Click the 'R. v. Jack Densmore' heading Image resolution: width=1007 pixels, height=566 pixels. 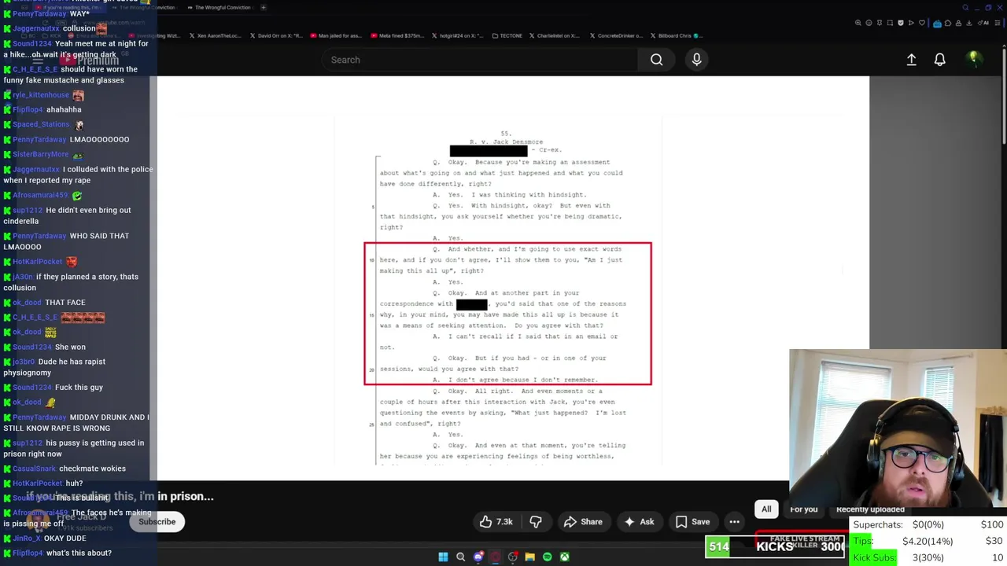(506, 141)
